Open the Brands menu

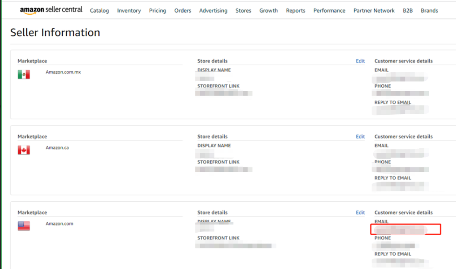[429, 11]
